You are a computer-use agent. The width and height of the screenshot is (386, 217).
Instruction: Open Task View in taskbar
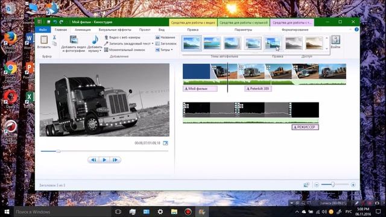pos(118,212)
